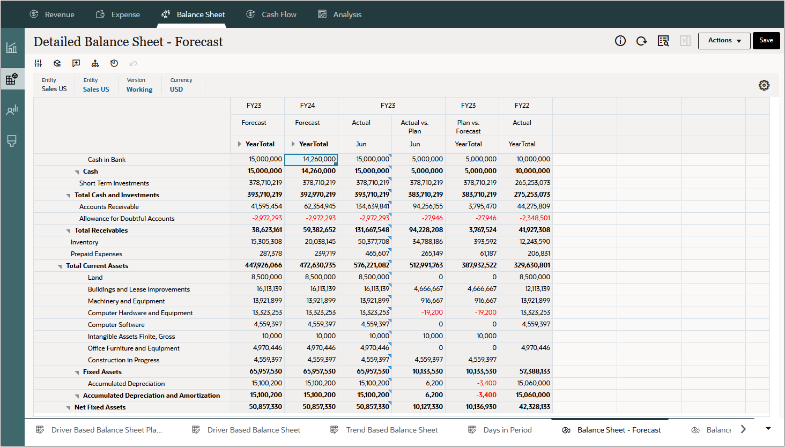Screen dimensions: 785x447
Task: Open the workforce people icon in sidebar
Action: pos(12,110)
